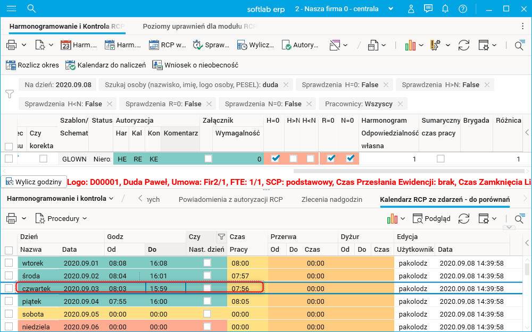Click the notifications bell icon

coord(445,8)
